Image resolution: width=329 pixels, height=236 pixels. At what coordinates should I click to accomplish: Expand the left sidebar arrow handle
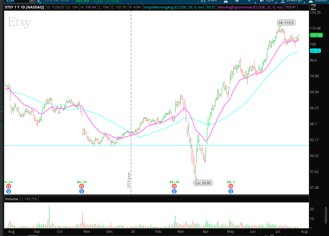2,111
